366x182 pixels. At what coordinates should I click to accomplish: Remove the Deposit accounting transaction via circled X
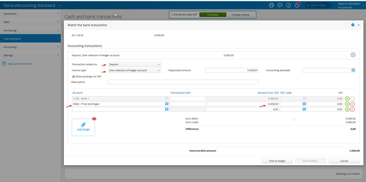(353, 55)
